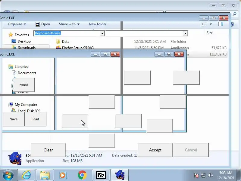Click the change view icon
Viewport: 241px width, 181px height.
click(x=204, y=24)
